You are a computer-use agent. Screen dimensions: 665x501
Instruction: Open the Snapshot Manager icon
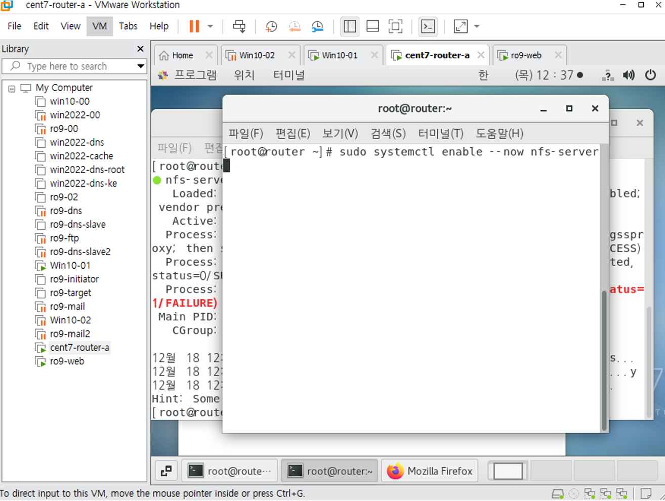coord(317,26)
